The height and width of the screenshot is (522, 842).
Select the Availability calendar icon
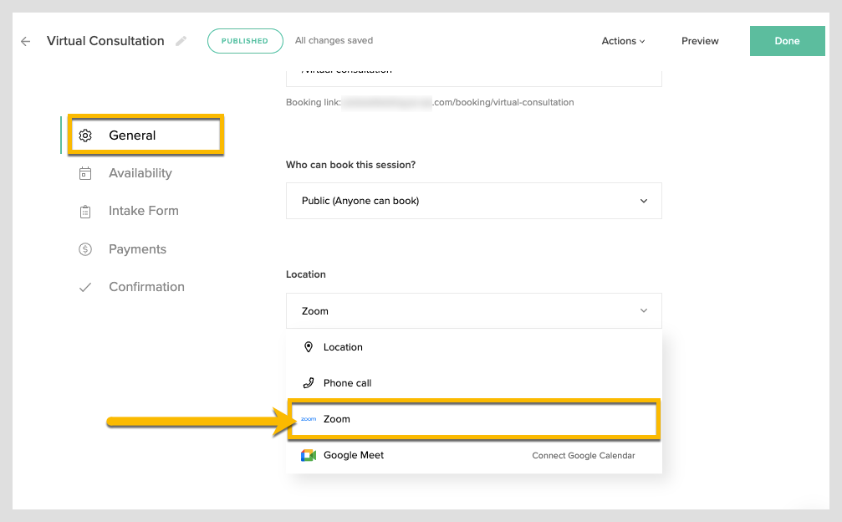tap(84, 172)
